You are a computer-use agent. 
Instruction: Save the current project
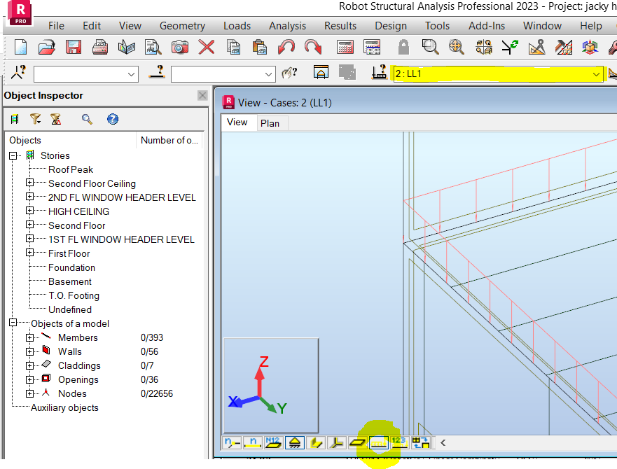click(72, 47)
